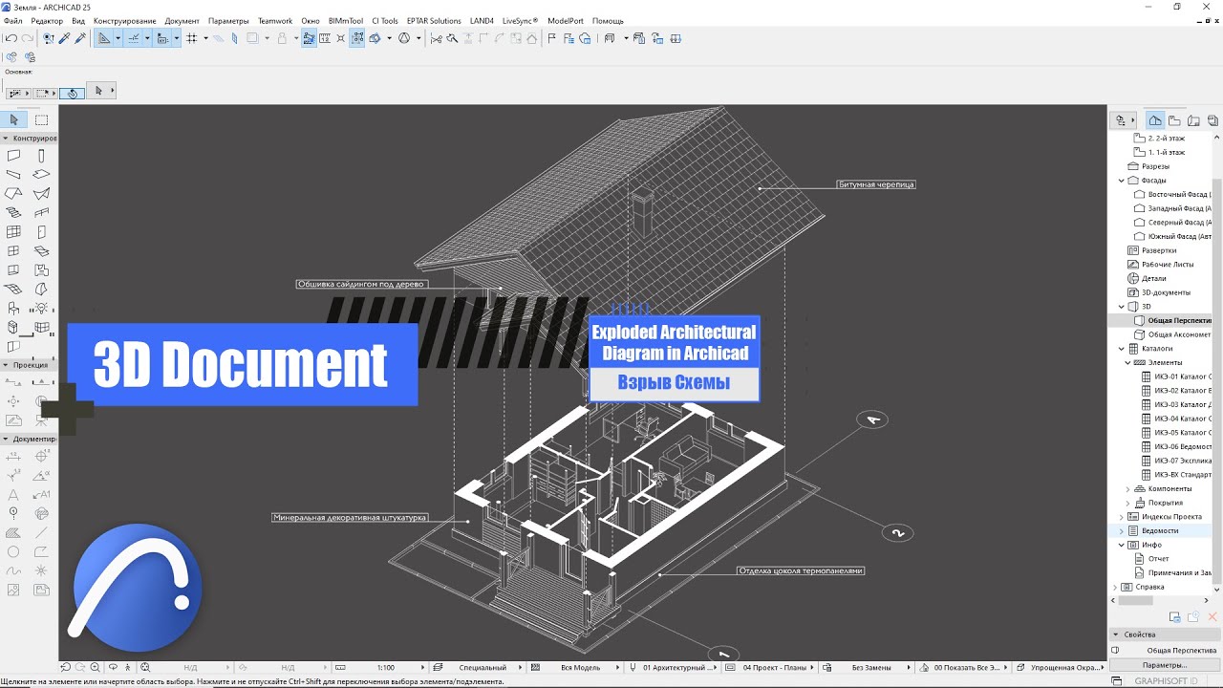Toggle the Snap Guides button
The height and width of the screenshot is (688, 1223).
click(x=133, y=39)
